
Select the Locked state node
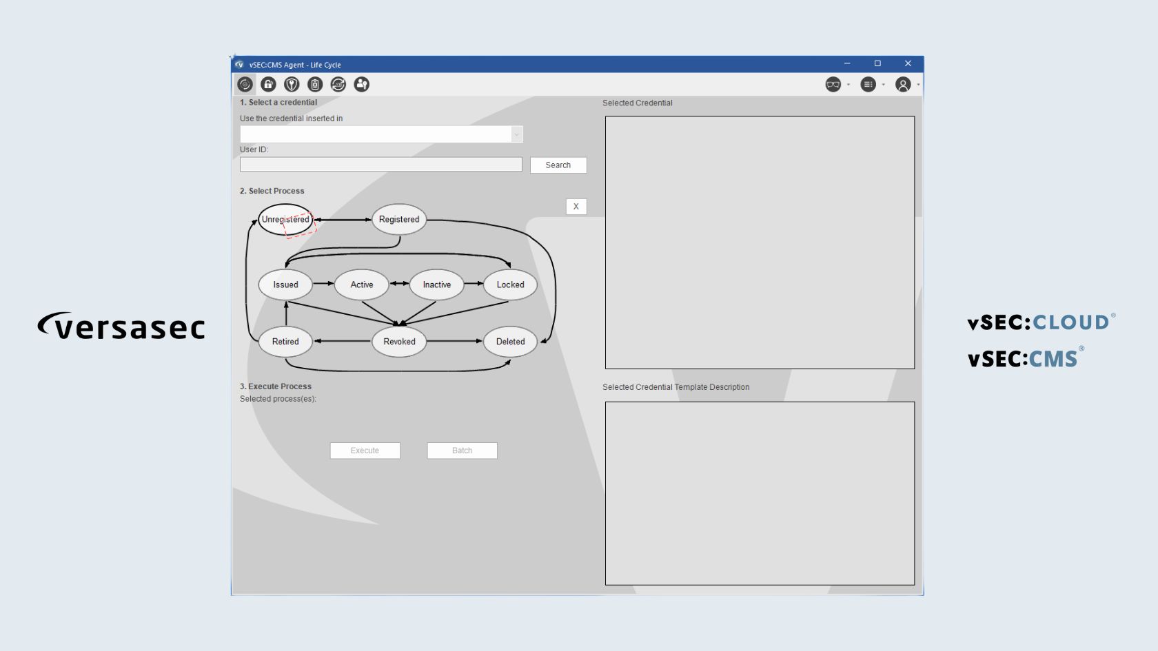(x=510, y=285)
